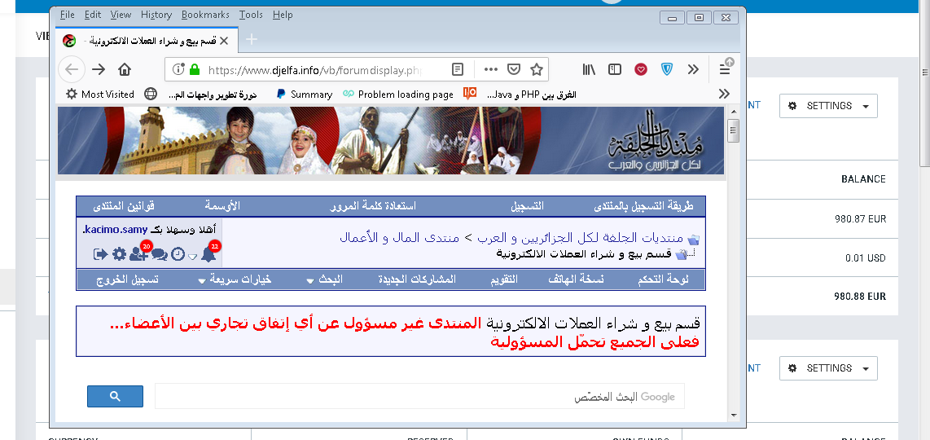Show sidebars icon in Firefox toolbar
This screenshot has height=440, width=930.
pos(615,69)
